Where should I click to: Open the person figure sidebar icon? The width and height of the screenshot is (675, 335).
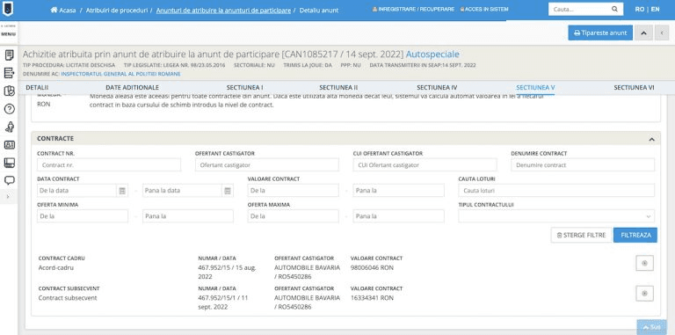[x=9, y=127]
